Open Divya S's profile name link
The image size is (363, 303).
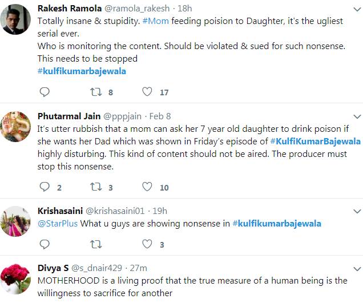click(54, 268)
